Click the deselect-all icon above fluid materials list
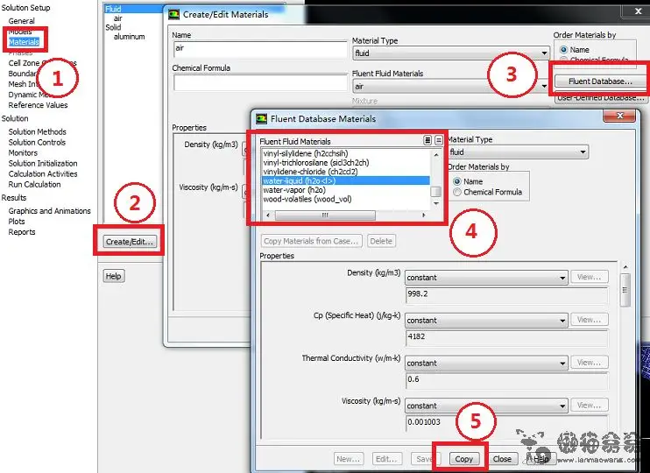The image size is (650, 473). click(x=438, y=140)
